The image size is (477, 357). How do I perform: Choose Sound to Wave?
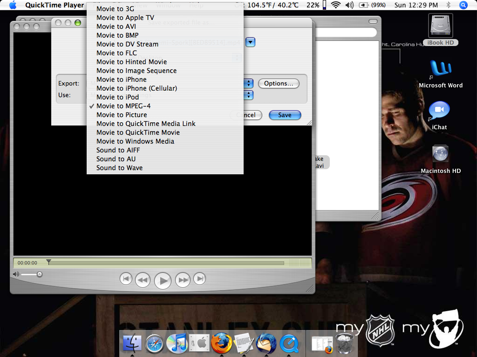(165, 167)
